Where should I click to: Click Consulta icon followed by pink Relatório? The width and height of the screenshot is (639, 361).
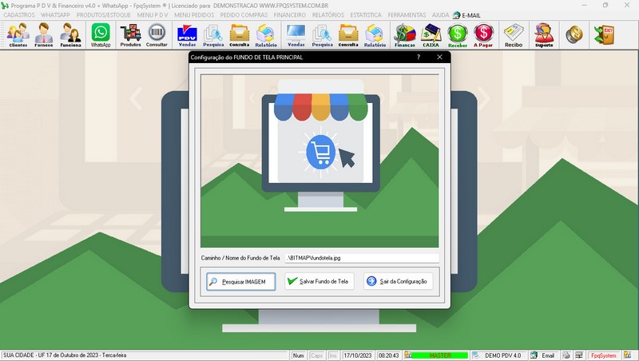pos(239,35)
